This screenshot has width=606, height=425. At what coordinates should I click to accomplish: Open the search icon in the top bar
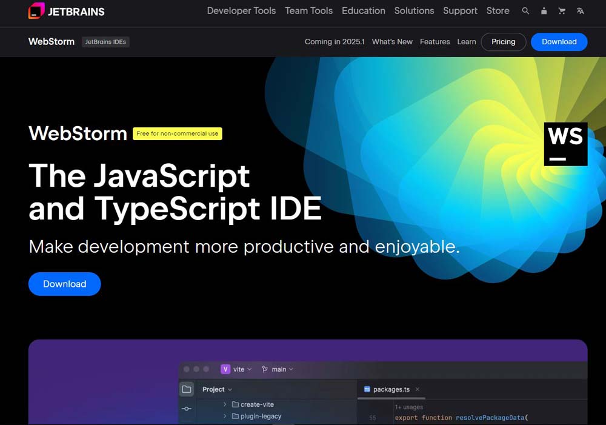coord(525,10)
